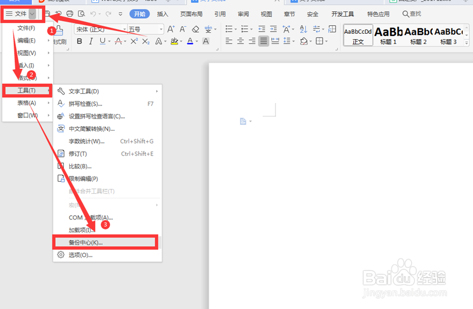Select 中文简繁转换(N) entry
473x309 pixels.
pyautogui.click(x=107, y=129)
